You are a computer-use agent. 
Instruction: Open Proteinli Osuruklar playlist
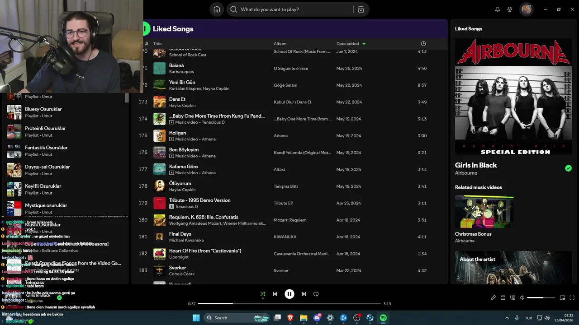(66, 131)
